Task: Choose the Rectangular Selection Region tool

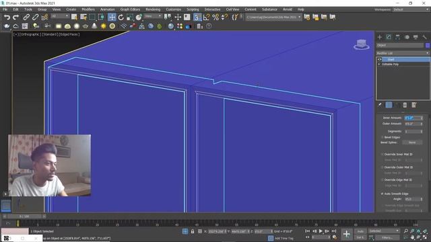Action: (92, 17)
